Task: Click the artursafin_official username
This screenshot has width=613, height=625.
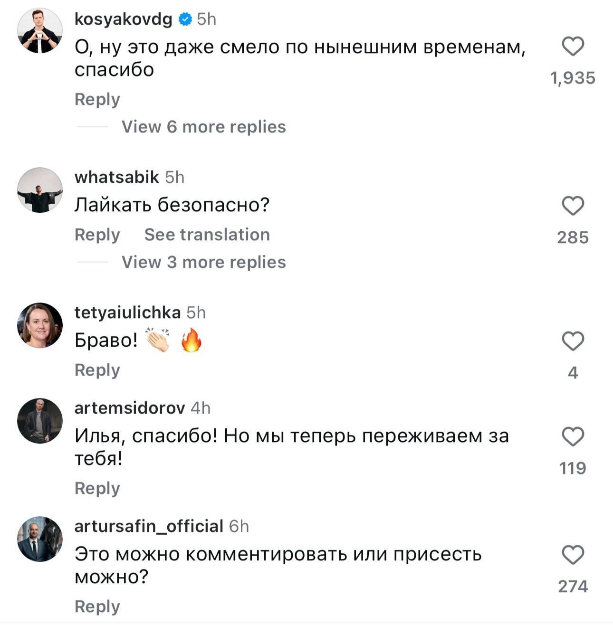Action: click(149, 526)
